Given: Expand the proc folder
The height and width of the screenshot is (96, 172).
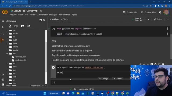Looking at the screenshot, I should [7, 67].
